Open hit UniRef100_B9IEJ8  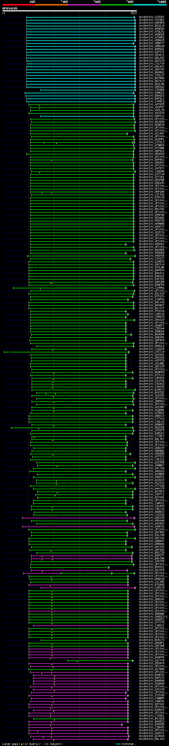point(152,26)
